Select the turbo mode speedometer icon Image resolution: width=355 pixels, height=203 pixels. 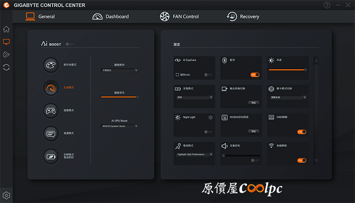click(51, 88)
